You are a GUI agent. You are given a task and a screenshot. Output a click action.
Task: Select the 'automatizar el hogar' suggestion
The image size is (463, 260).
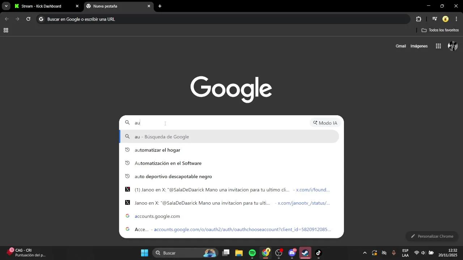[229, 150]
